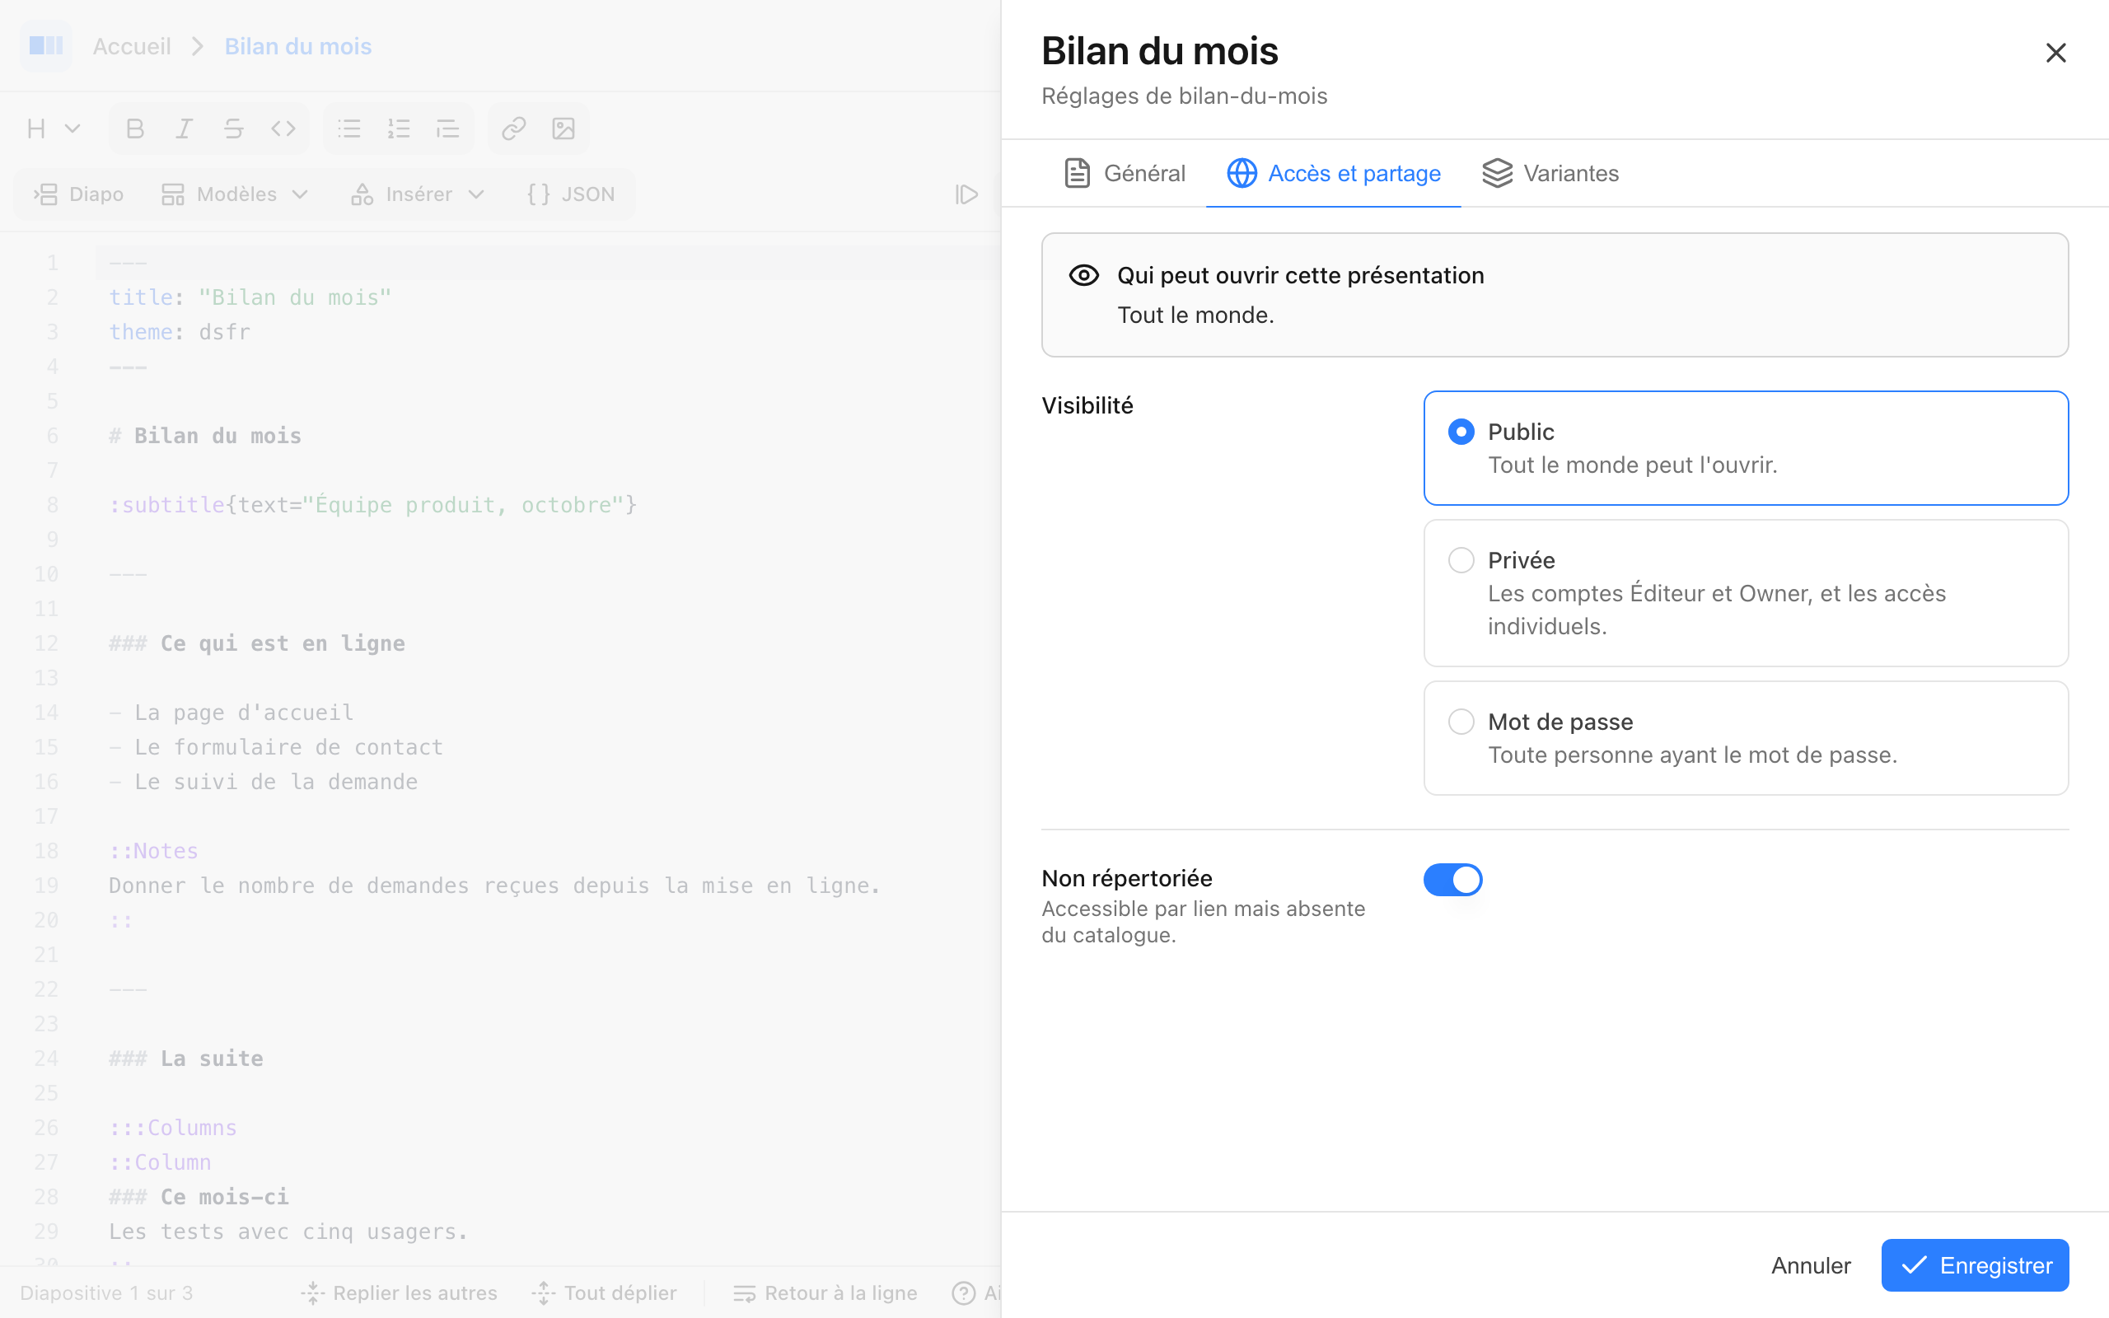Insert an image from the toolbar

[563, 129]
